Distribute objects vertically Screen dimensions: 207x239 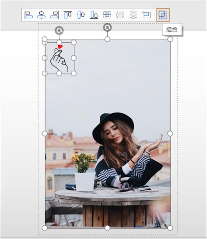point(134,15)
